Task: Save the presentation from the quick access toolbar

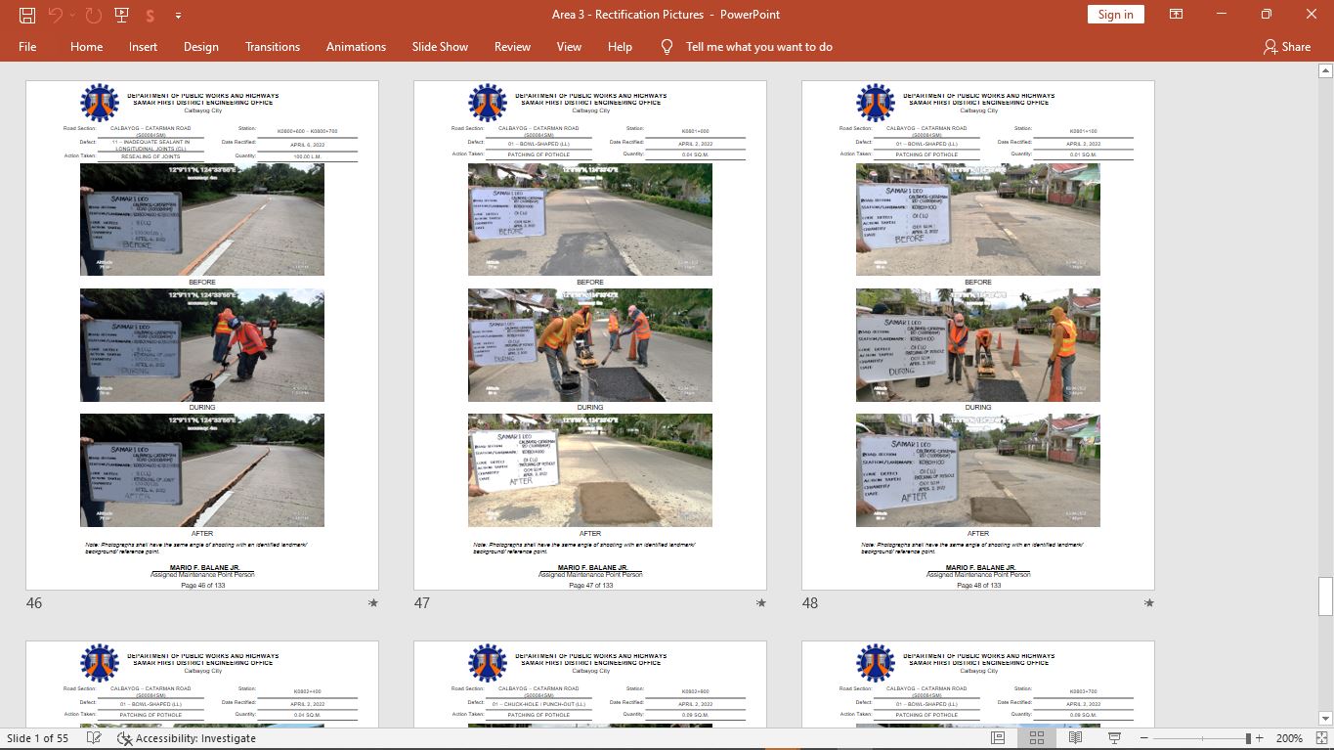Action: (x=27, y=15)
